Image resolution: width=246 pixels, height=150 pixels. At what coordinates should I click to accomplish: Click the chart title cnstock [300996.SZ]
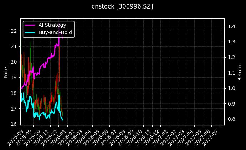click(x=122, y=6)
